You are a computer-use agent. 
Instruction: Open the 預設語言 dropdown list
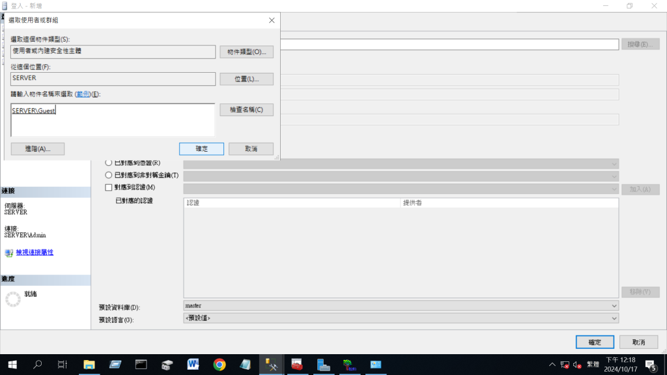coord(401,318)
